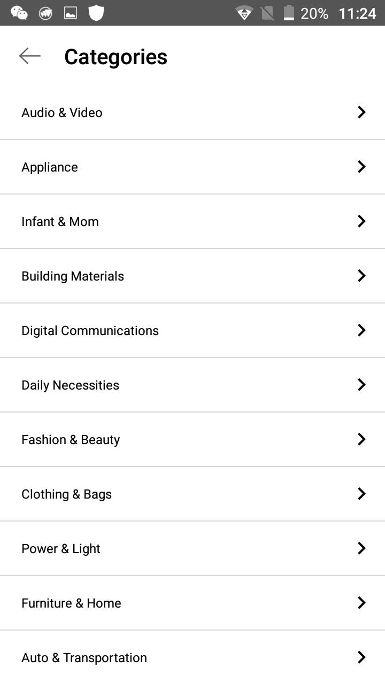Click chevron for Auto & Transportation

click(361, 657)
